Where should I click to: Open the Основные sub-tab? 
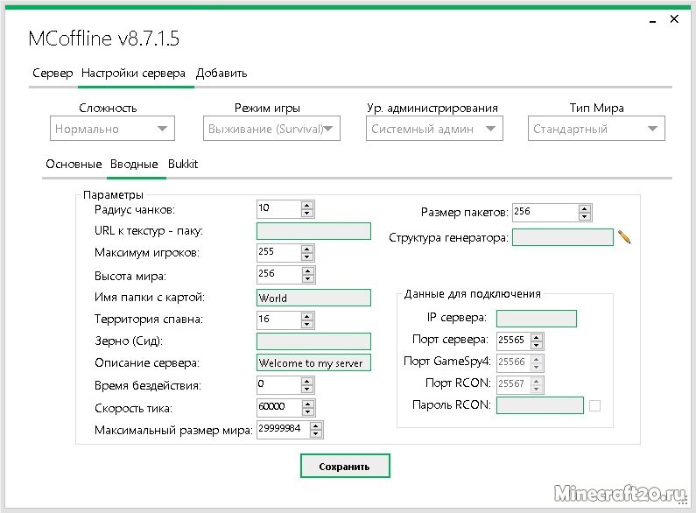pos(74,165)
